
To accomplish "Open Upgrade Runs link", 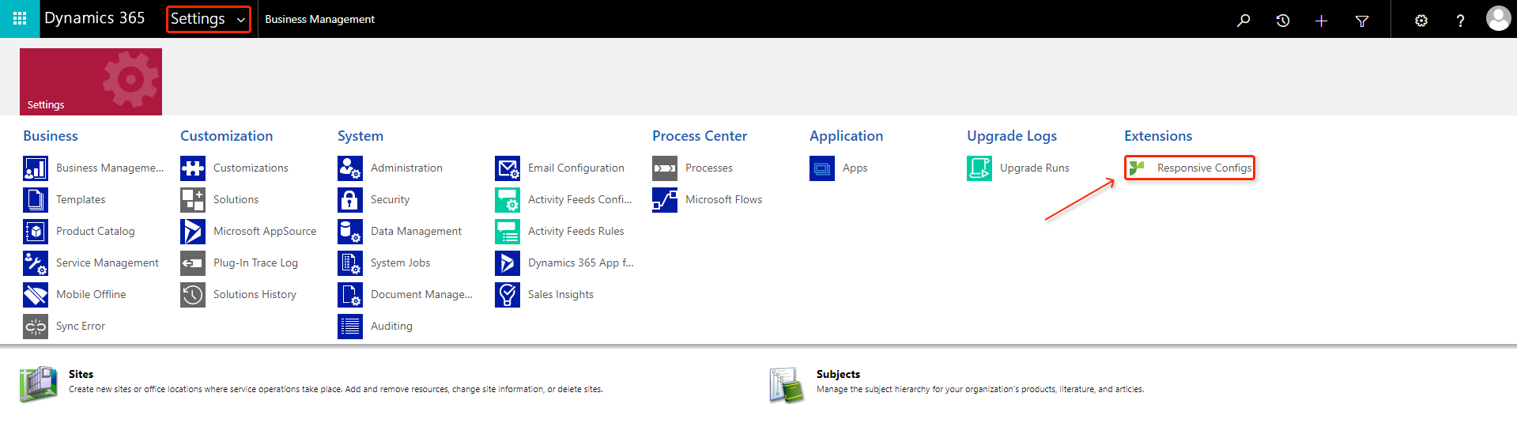I will point(1018,168).
